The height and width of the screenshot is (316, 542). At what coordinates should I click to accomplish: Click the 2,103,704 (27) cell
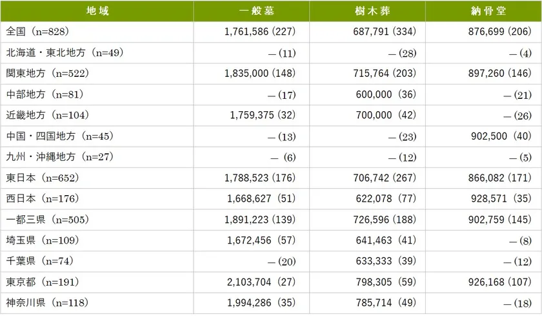tap(263, 282)
